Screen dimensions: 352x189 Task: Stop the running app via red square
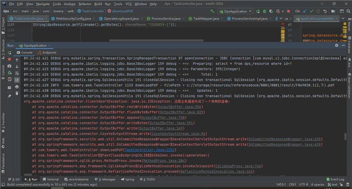pos(289,11)
